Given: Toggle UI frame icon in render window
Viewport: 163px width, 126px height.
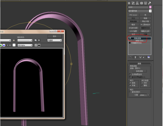Looking at the screenshot, I should coord(39,45).
